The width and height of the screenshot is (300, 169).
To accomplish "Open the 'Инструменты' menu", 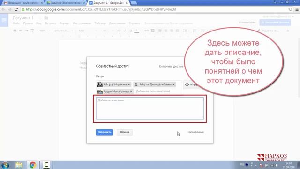I will point(82,23).
